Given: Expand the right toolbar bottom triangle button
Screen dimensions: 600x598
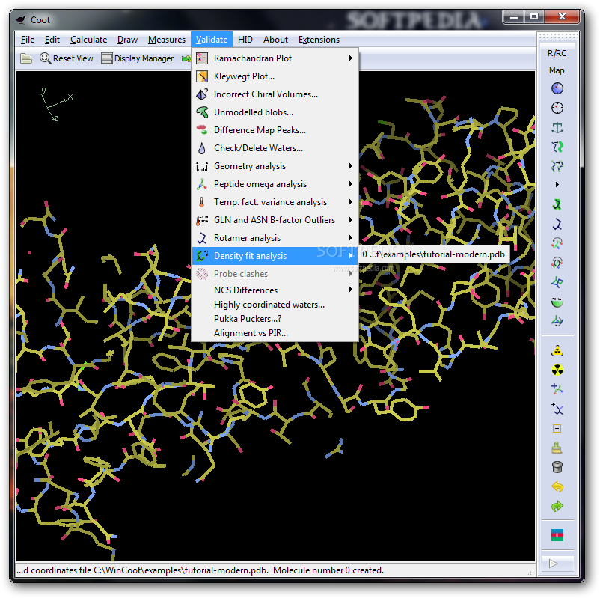Looking at the screenshot, I should coord(557,563).
